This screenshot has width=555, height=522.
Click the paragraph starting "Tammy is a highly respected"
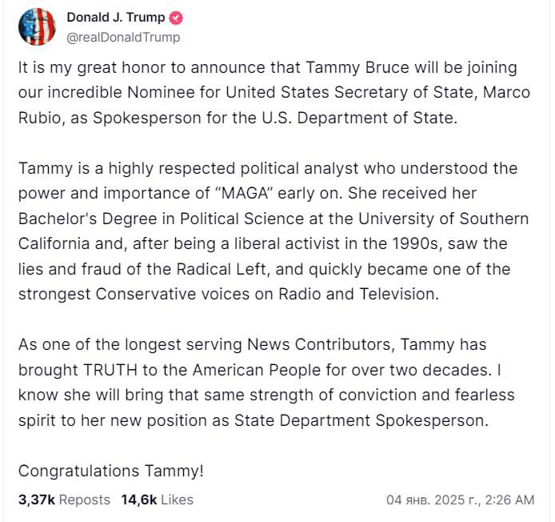[x=272, y=231]
